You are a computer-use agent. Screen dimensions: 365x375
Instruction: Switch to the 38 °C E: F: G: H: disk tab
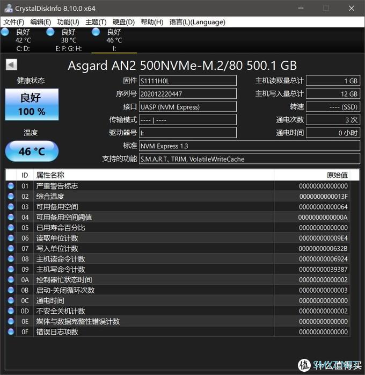pyautogui.click(x=69, y=40)
